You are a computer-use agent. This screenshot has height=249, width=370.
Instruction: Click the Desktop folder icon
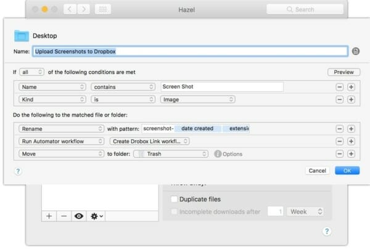pyautogui.click(x=22, y=36)
